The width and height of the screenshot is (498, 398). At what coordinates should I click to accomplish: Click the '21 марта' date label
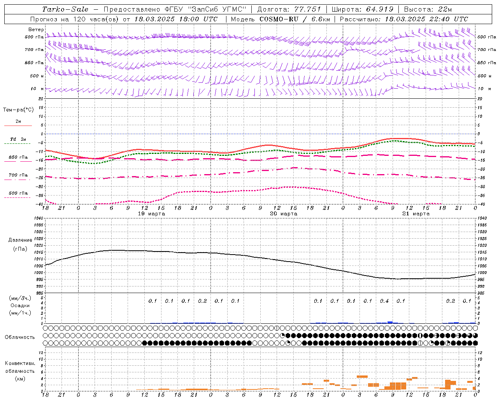pyautogui.click(x=416, y=214)
